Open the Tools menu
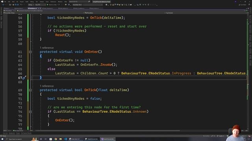Image resolution: width=252 pixels, height=141 pixels. [x=47, y=2]
